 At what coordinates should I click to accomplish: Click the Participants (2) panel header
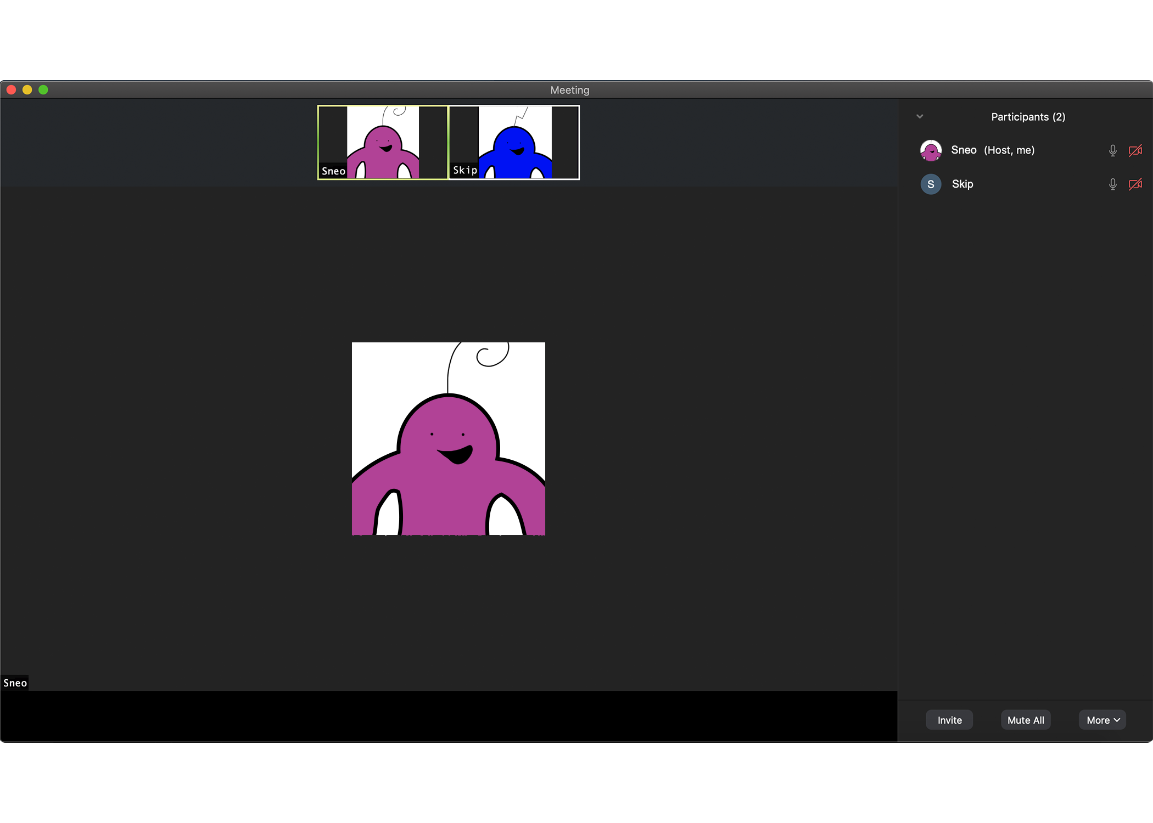(x=1028, y=117)
